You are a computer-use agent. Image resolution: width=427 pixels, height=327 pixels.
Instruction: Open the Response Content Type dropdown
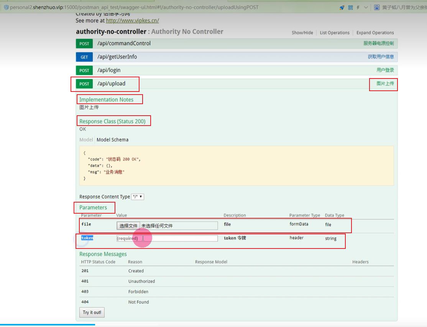coord(138,196)
